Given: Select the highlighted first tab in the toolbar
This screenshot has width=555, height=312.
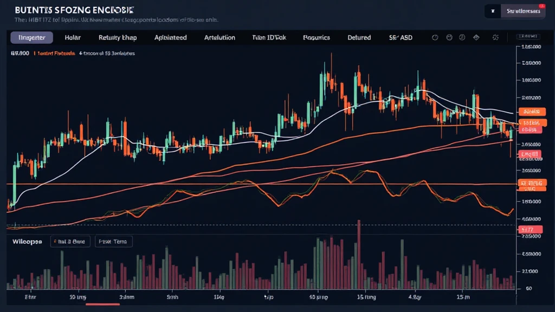Looking at the screenshot, I should [31, 37].
